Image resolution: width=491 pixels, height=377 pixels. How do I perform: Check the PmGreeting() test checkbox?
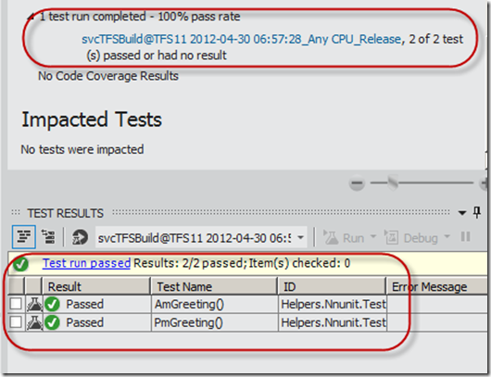[x=16, y=322]
